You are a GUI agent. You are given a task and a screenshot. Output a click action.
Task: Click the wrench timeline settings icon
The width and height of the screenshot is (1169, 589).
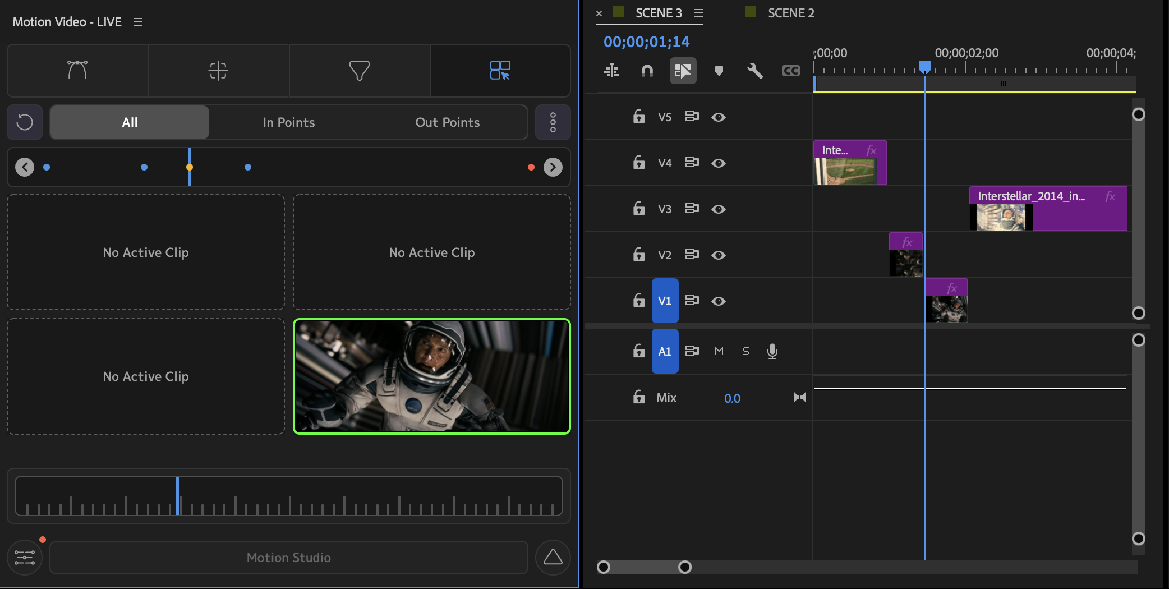tap(754, 71)
